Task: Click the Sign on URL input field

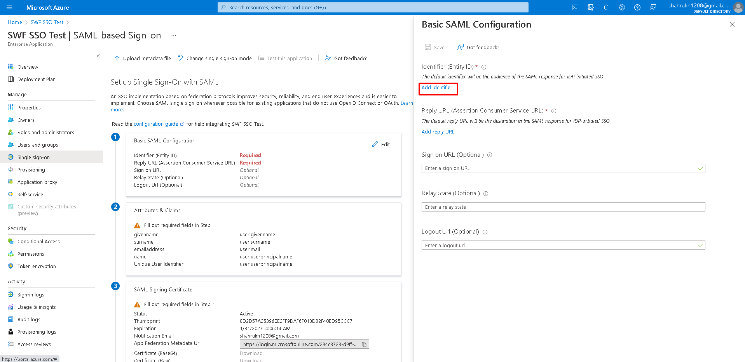Action: click(563, 168)
